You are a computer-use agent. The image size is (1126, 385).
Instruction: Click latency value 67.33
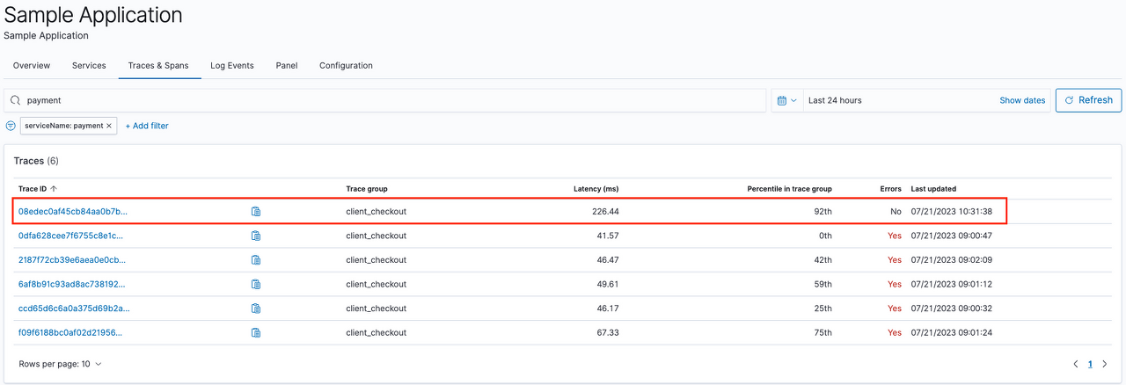click(x=607, y=332)
